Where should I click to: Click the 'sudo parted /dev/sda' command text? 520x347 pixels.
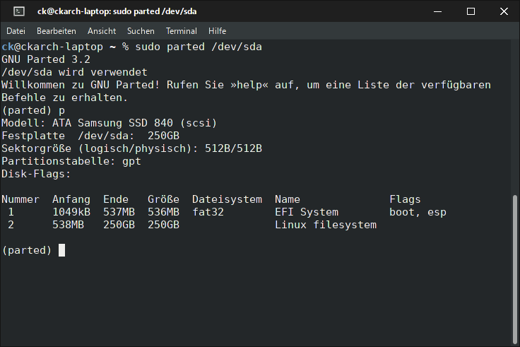pyautogui.click(x=199, y=47)
